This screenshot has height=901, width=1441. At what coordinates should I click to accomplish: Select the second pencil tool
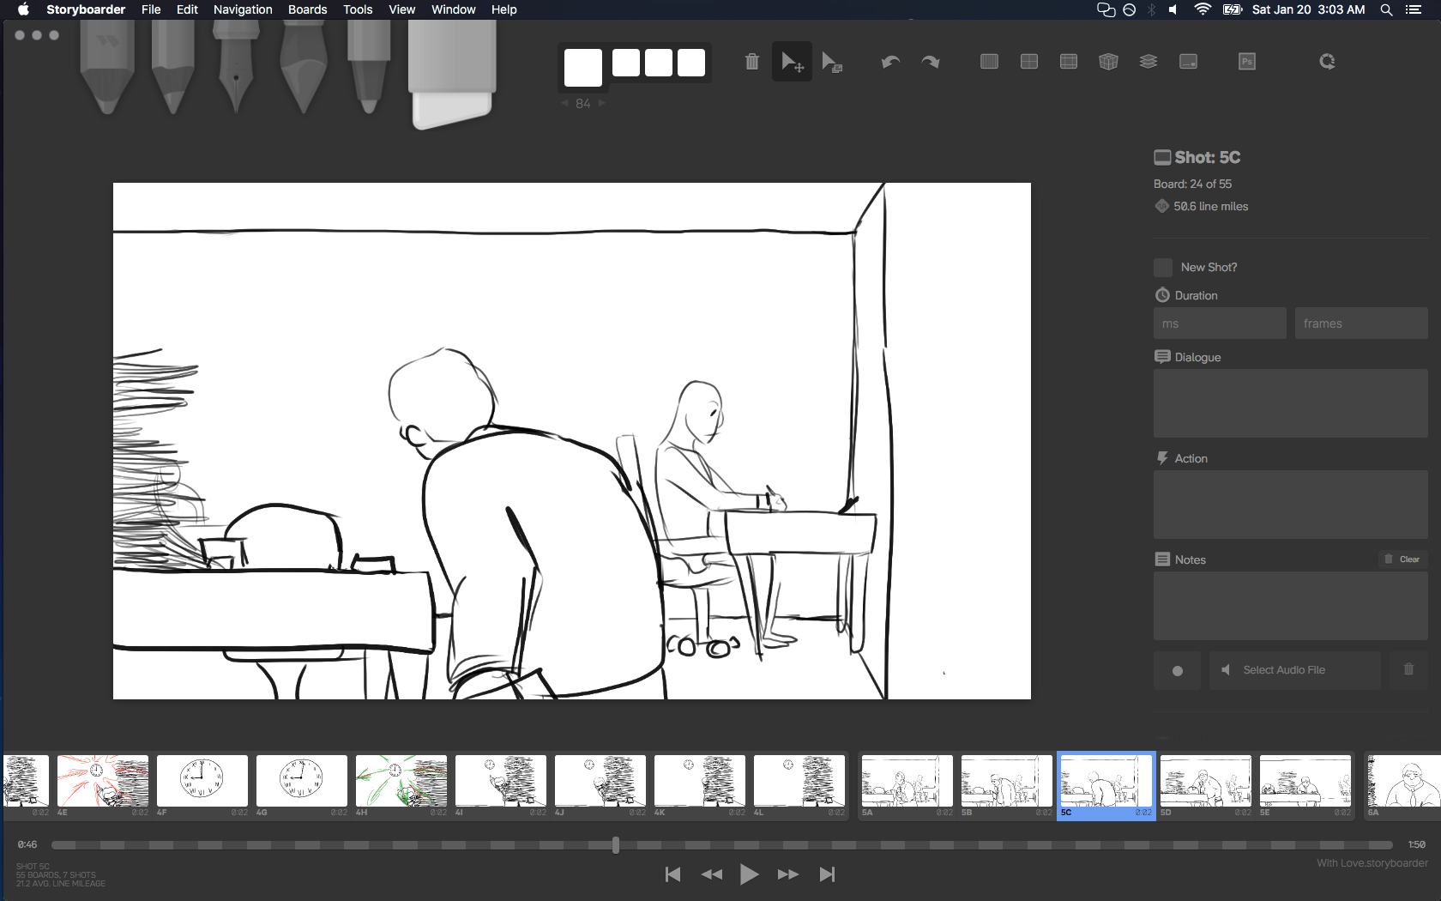(172, 67)
